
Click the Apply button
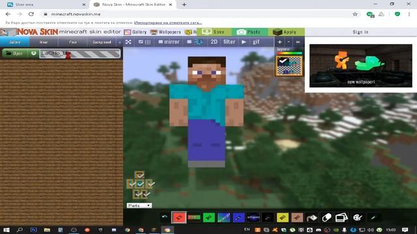(x=285, y=32)
